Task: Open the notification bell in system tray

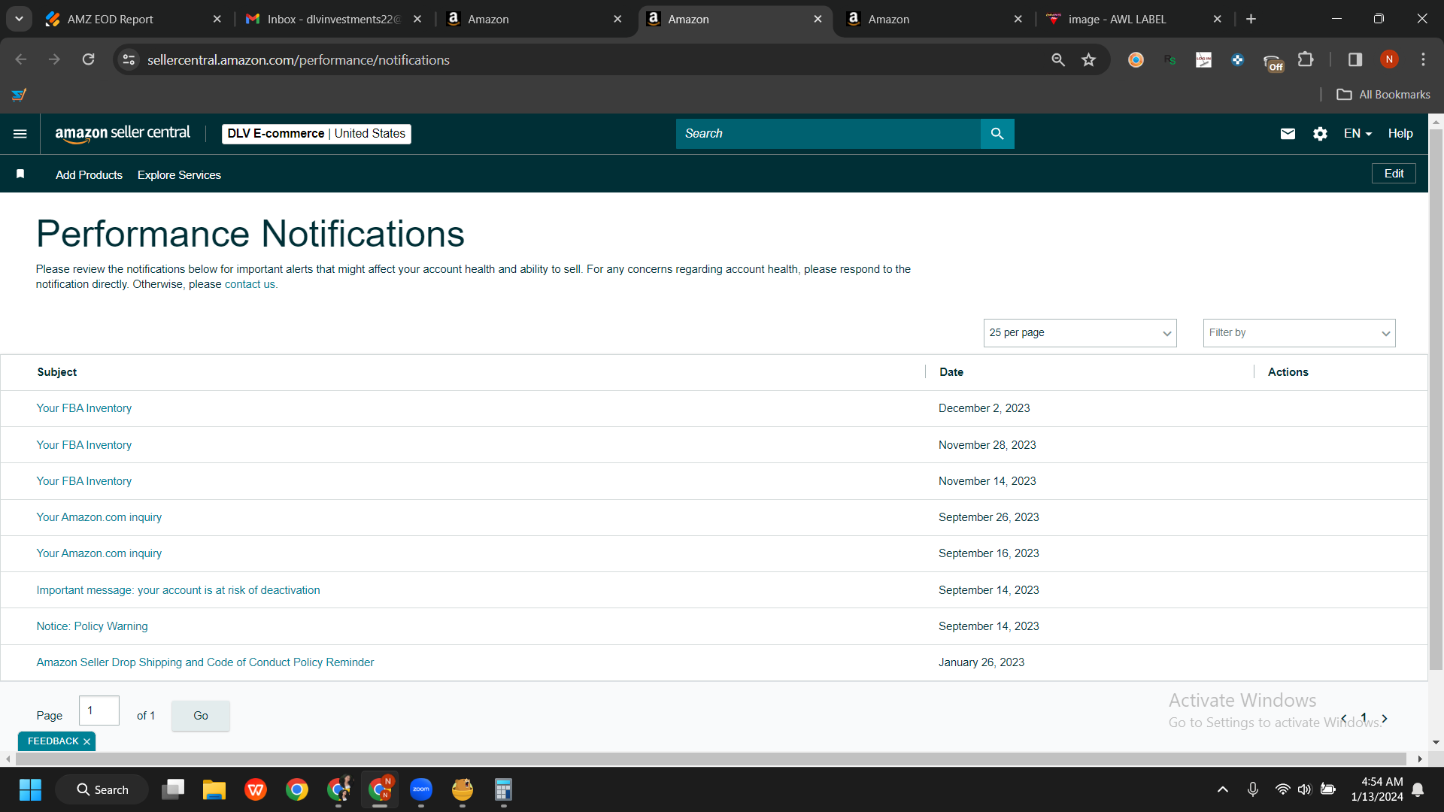Action: [1418, 789]
